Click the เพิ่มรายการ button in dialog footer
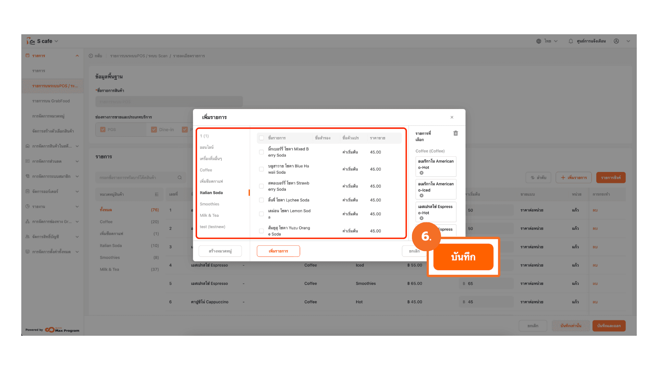Image resolution: width=658 pixels, height=370 pixels. (x=278, y=251)
